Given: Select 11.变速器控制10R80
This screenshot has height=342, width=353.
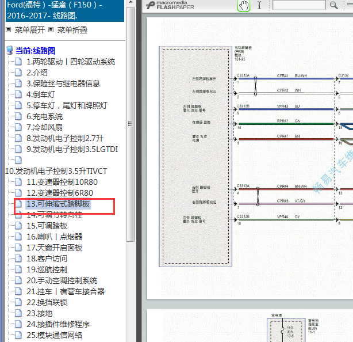Looking at the screenshot, I should [x=62, y=182].
